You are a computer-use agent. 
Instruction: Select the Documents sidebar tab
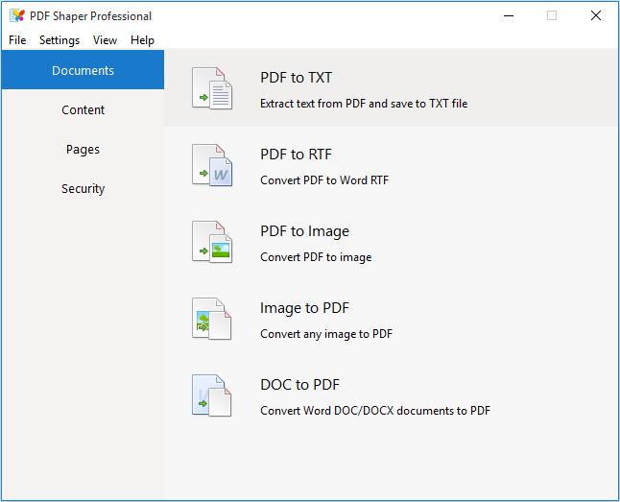point(83,70)
